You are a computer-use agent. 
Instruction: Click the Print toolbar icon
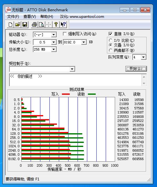pyautogui.click(x=34, y=25)
